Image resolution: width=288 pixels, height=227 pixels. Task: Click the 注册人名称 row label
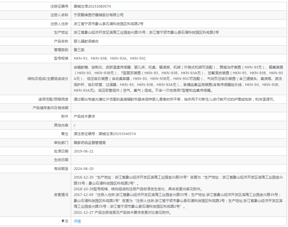tap(59, 15)
